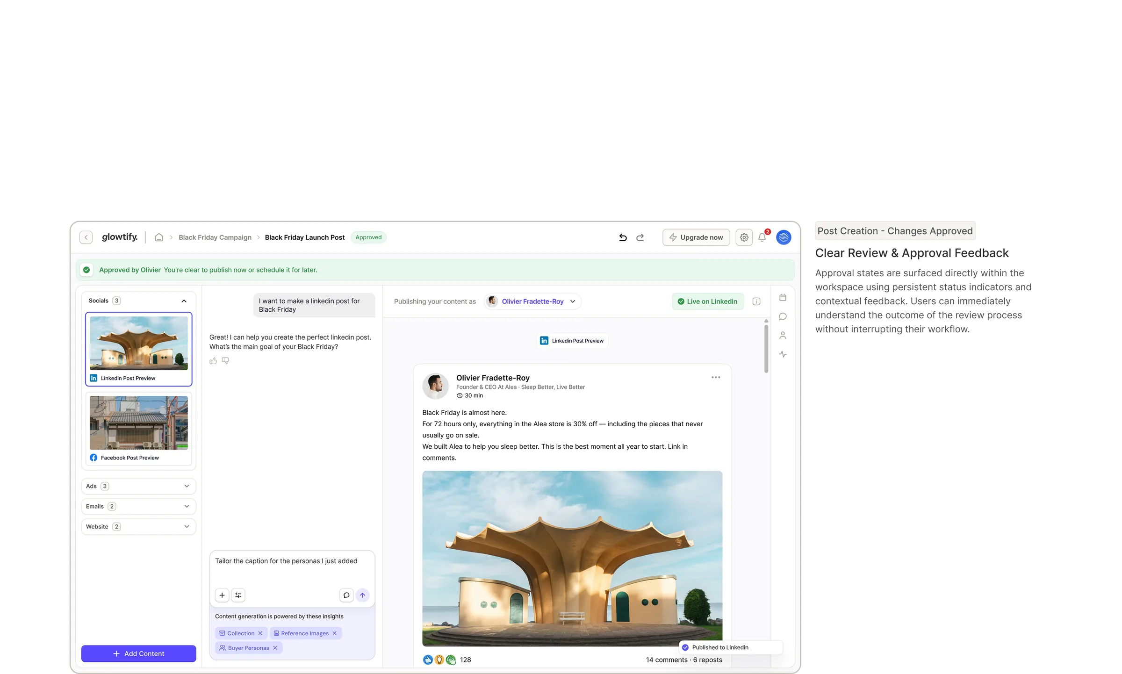
Task: Open the person icon in the right sidebar
Action: pos(783,336)
